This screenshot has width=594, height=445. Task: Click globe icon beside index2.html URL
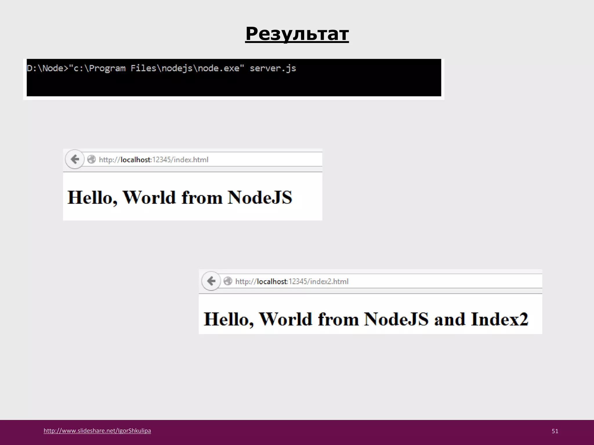pos(228,281)
